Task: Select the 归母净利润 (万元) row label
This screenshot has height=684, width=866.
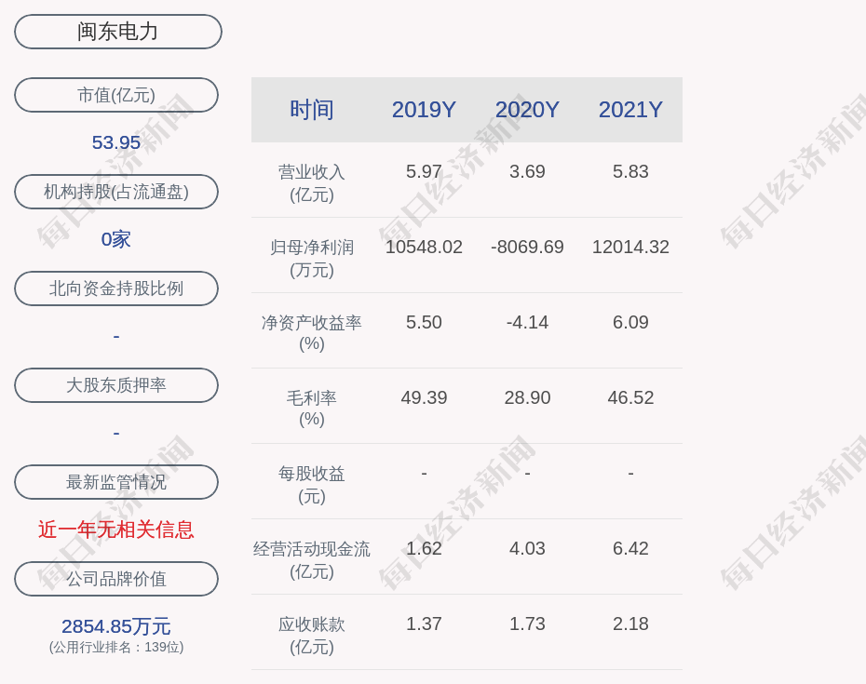Action: pyautogui.click(x=312, y=259)
